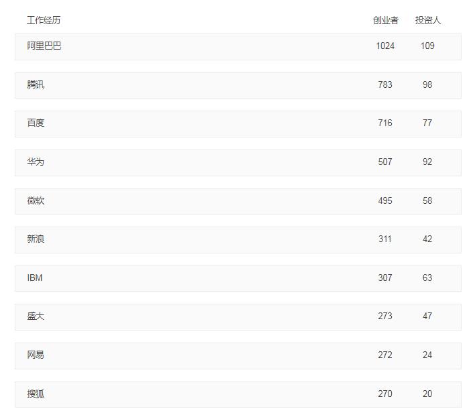Click the 创业者 column header

tap(385, 20)
